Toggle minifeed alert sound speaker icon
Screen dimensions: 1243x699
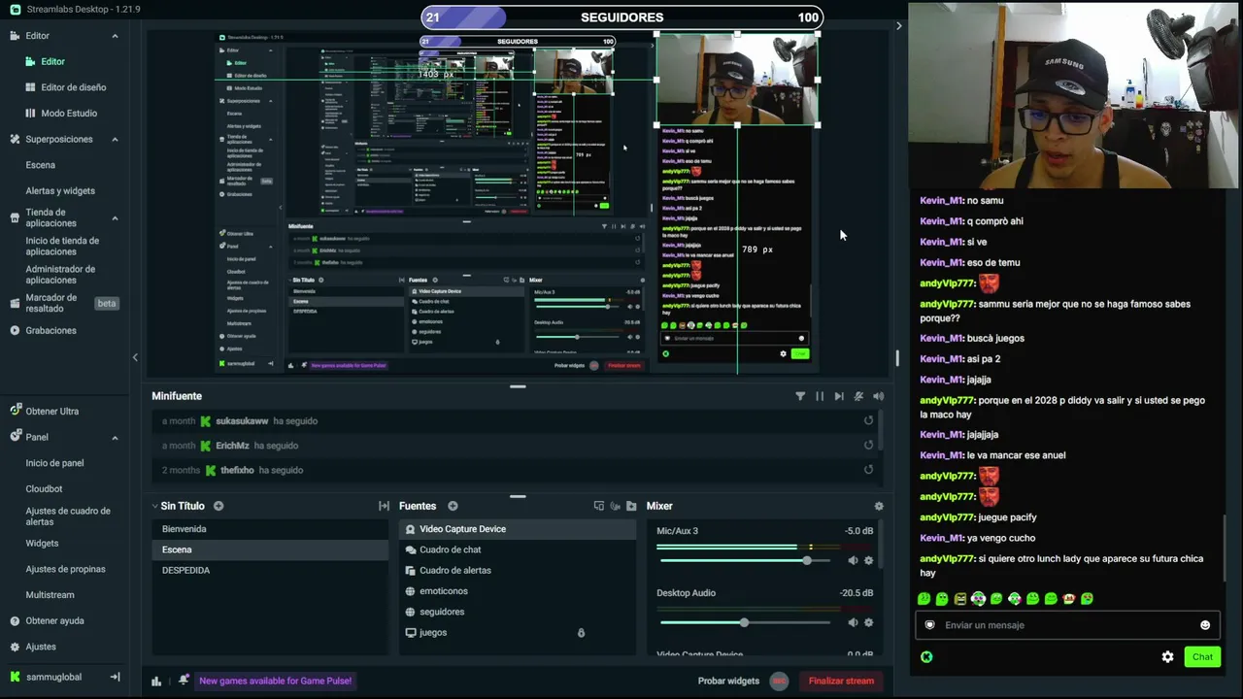pyautogui.click(x=878, y=396)
